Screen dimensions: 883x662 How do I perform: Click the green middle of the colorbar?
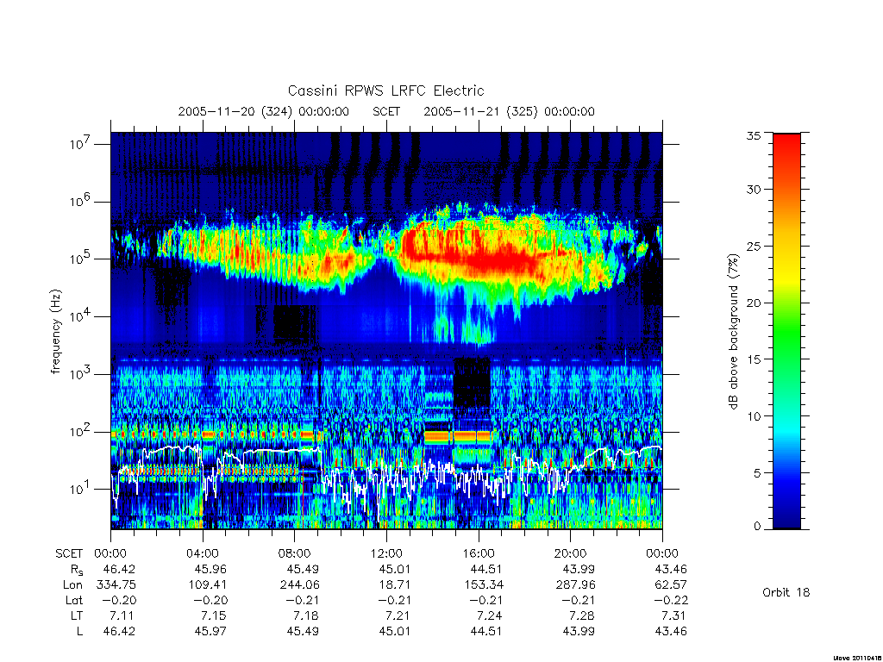[786, 332]
